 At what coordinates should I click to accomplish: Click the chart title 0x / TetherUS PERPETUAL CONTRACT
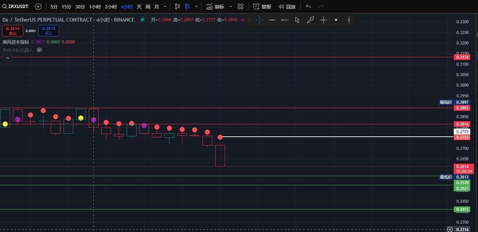point(47,20)
